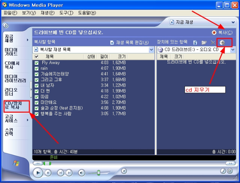Click the fast forward button on seek bar
Image resolution: width=240 pixels, height=183 pixels.
coord(231,163)
